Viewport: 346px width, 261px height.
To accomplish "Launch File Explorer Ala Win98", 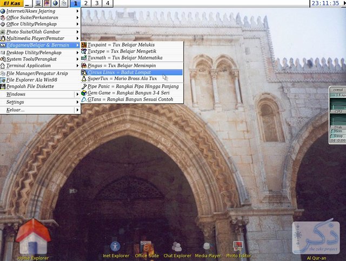I will click(40, 80).
